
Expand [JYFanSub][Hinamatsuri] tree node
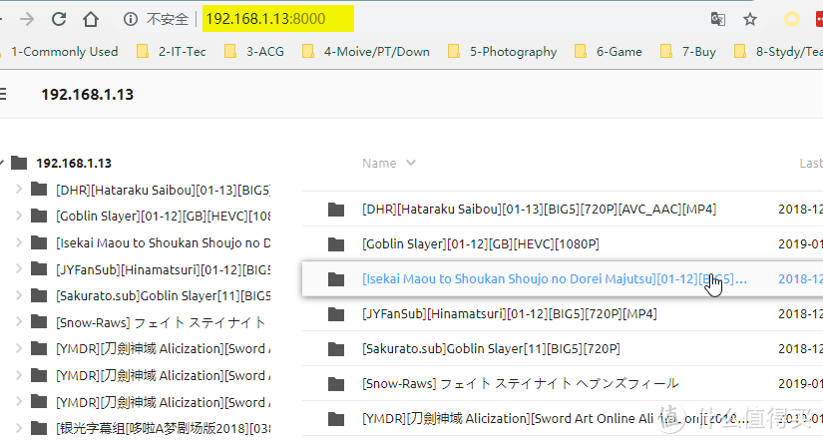(x=19, y=268)
